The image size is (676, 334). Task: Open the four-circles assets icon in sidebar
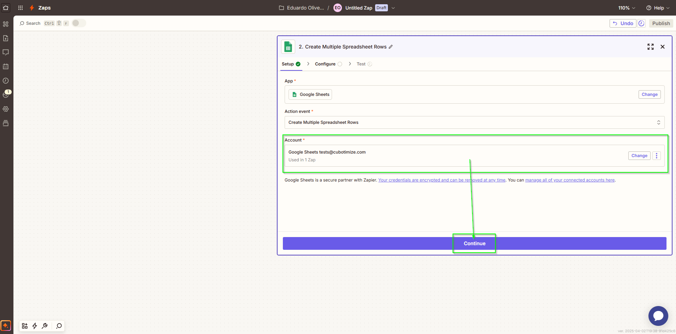point(6,24)
